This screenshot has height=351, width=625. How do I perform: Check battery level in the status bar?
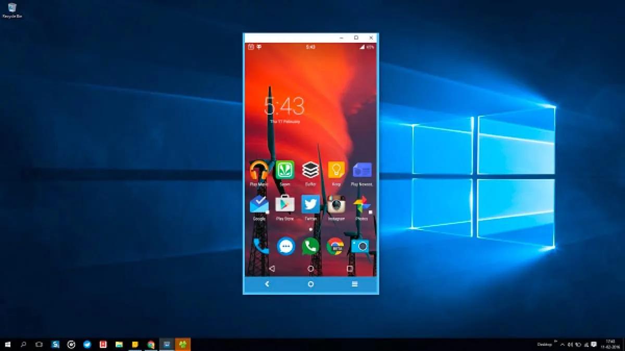[x=370, y=47]
